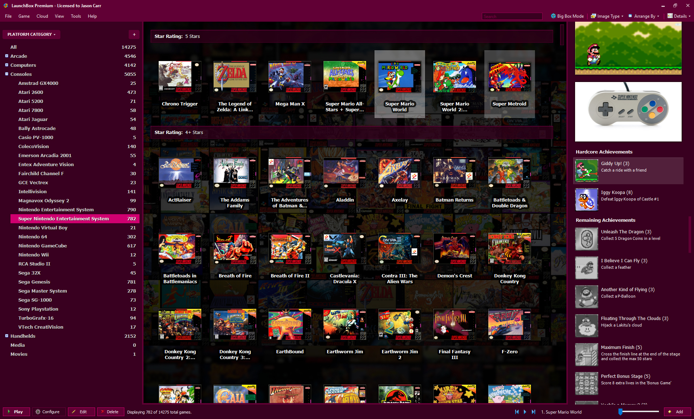694x419 pixels.
Task: Collapse the 4+ Stars rating group
Action: [351, 132]
